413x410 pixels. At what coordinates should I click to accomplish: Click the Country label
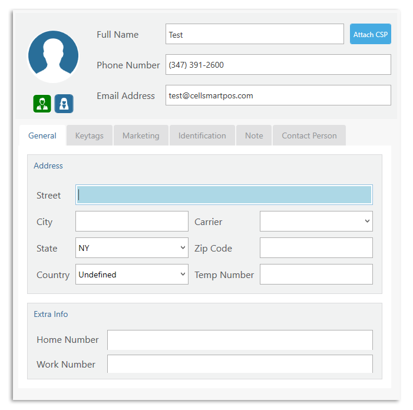coord(53,275)
